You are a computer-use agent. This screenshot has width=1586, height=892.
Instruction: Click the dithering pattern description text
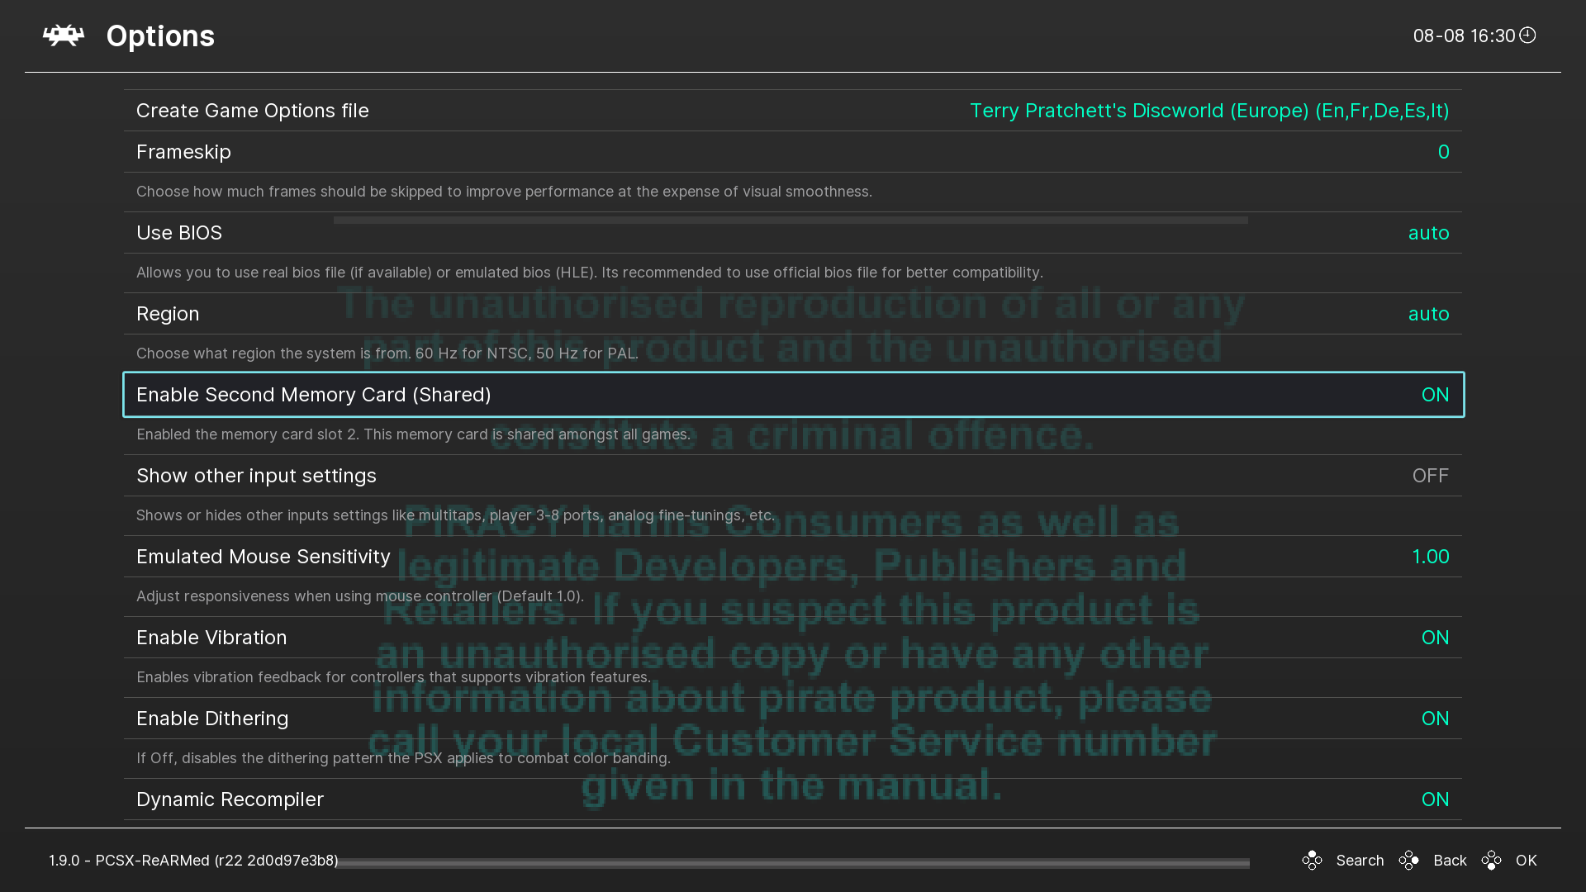[x=403, y=758]
